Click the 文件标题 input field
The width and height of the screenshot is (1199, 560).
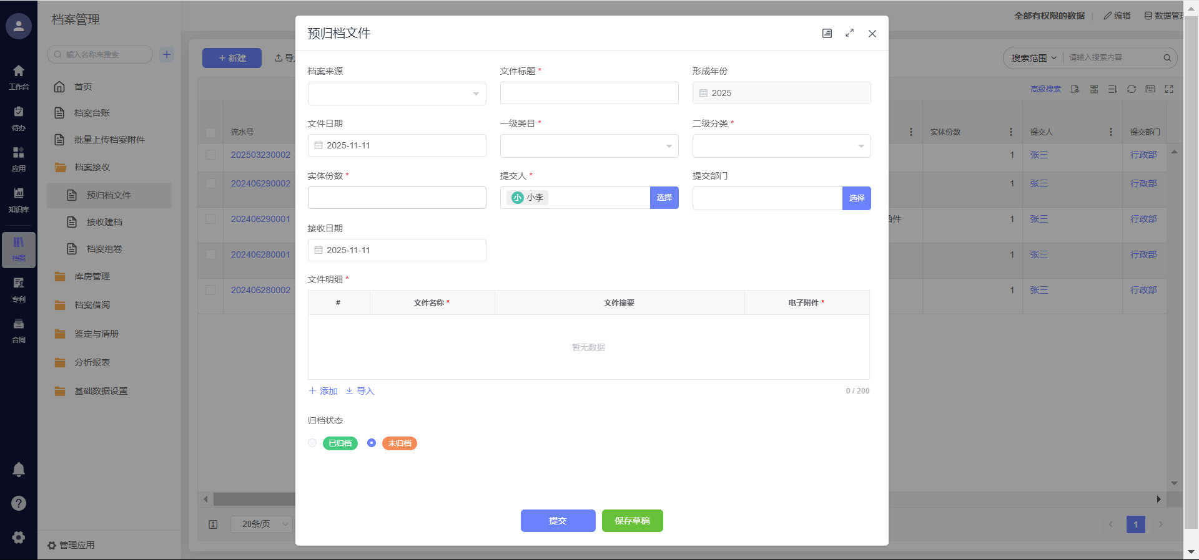(589, 93)
